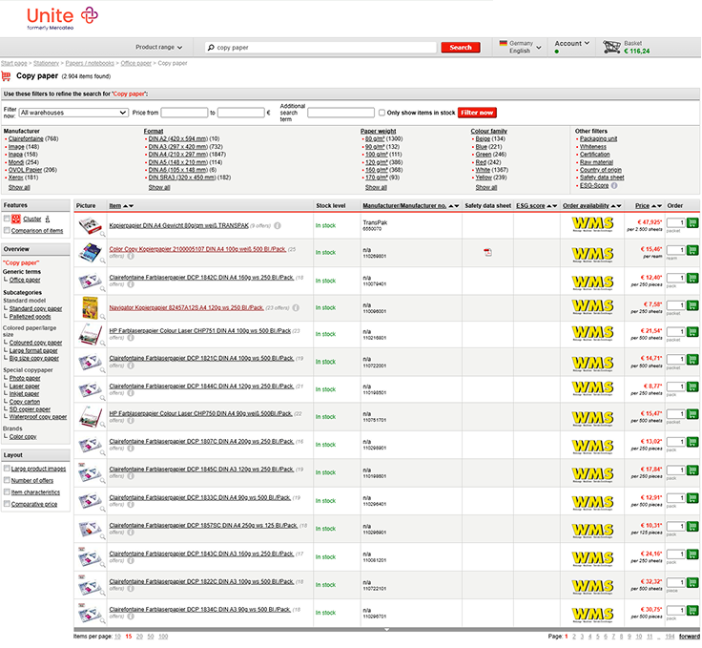702x648 pixels.
Task: Click WMS availability logo for TransPak row
Action: 592,224
